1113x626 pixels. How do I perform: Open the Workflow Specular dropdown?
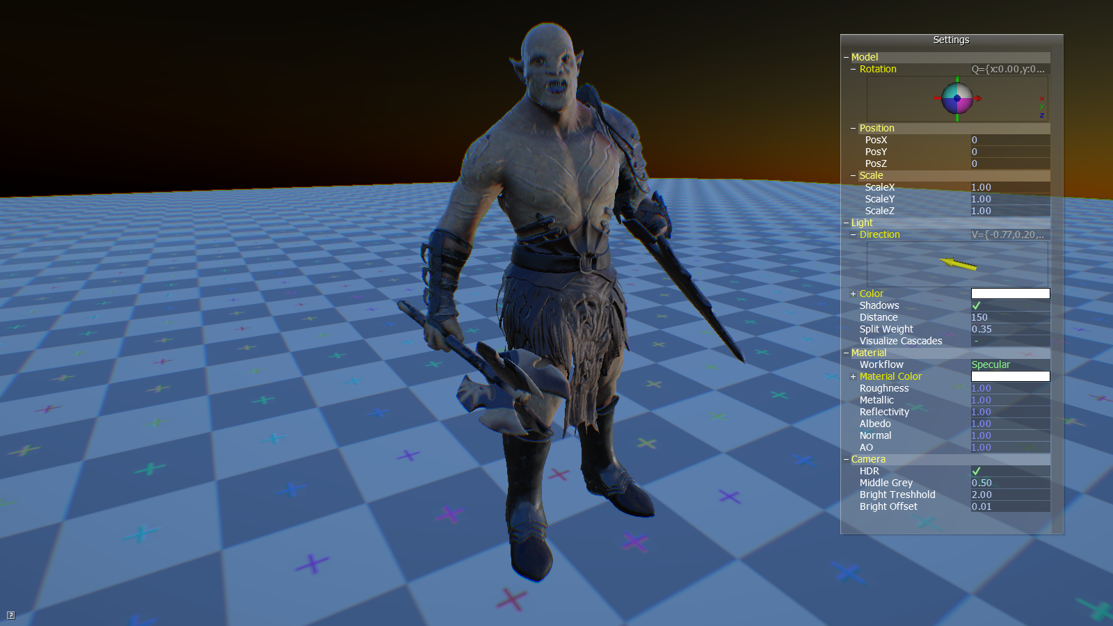pyautogui.click(x=1011, y=364)
